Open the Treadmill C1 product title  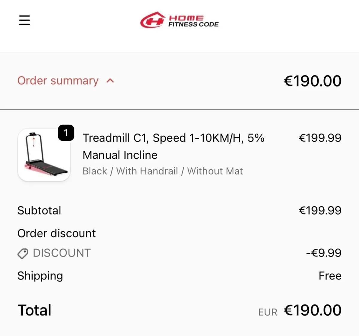pyautogui.click(x=174, y=138)
